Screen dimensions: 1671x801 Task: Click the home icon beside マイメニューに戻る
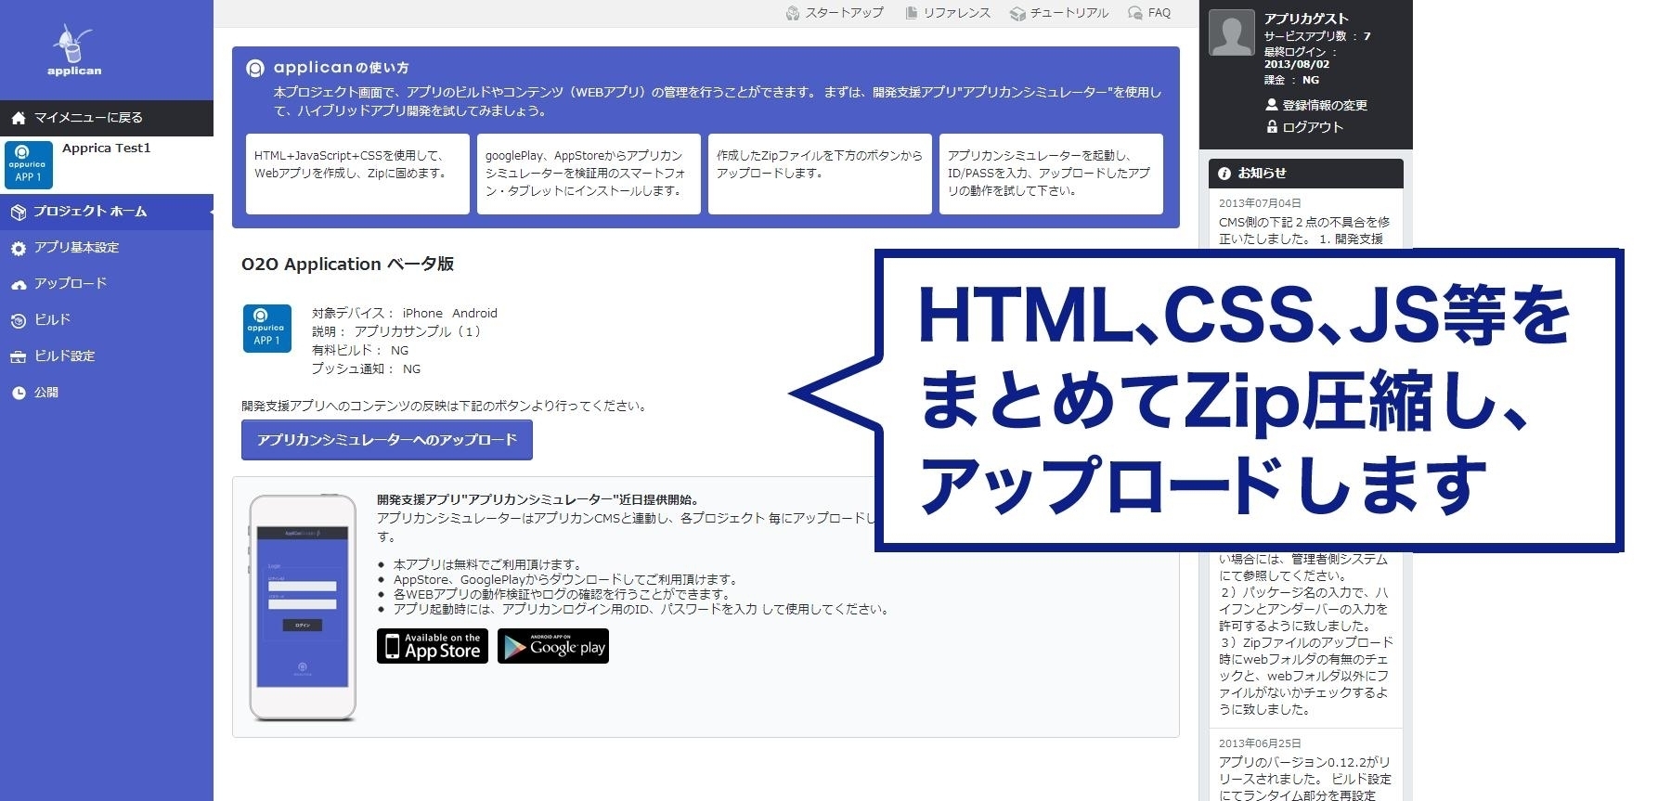[19, 118]
